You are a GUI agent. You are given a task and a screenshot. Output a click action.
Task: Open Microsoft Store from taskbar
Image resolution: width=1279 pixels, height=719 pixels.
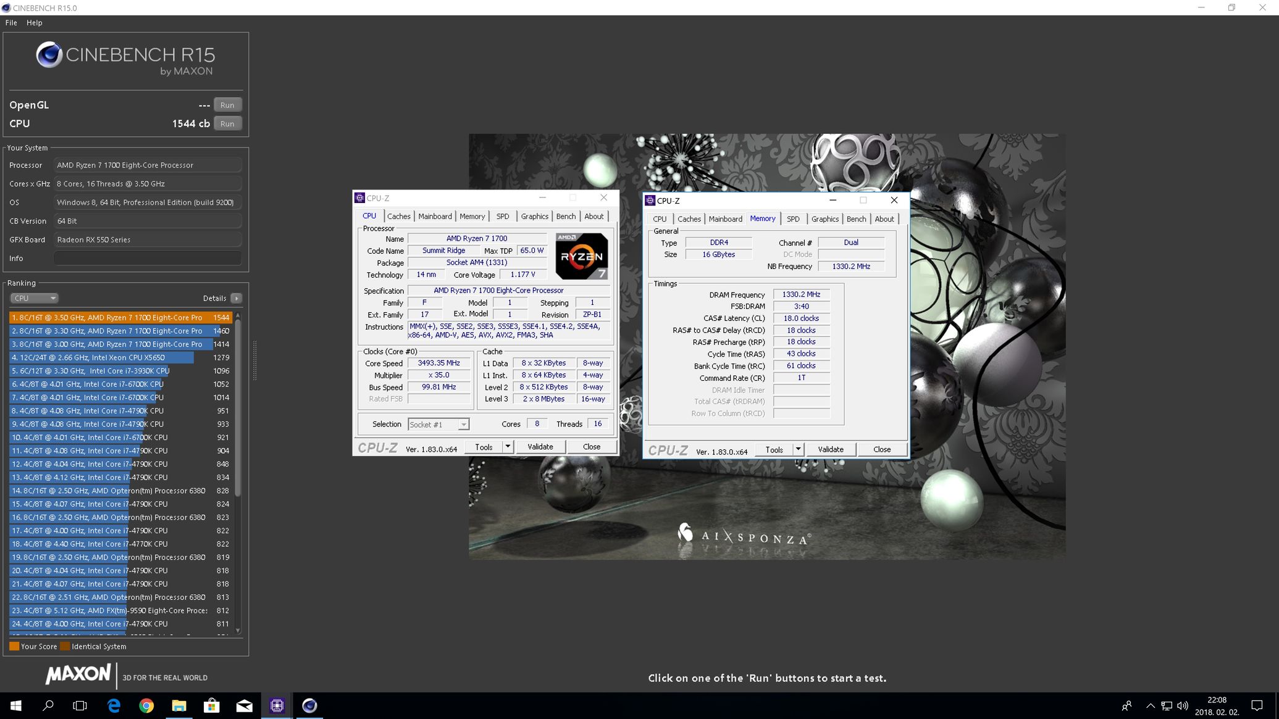(x=212, y=705)
